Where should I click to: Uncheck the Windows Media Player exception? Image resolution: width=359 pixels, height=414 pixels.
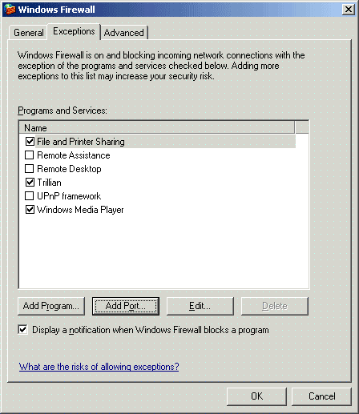(30, 209)
